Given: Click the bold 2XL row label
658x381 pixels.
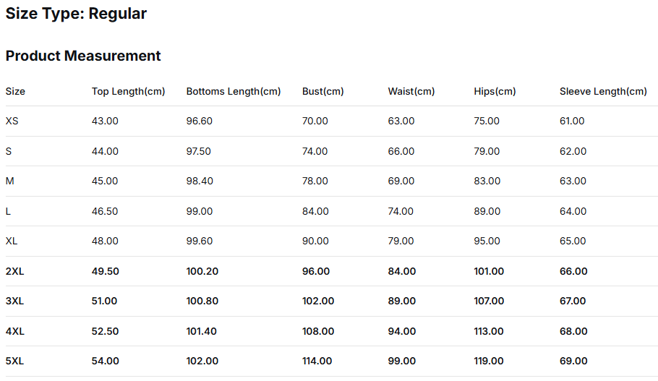Looking at the screenshot, I should tap(15, 272).
